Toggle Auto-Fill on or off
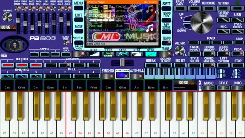 coord(137,75)
